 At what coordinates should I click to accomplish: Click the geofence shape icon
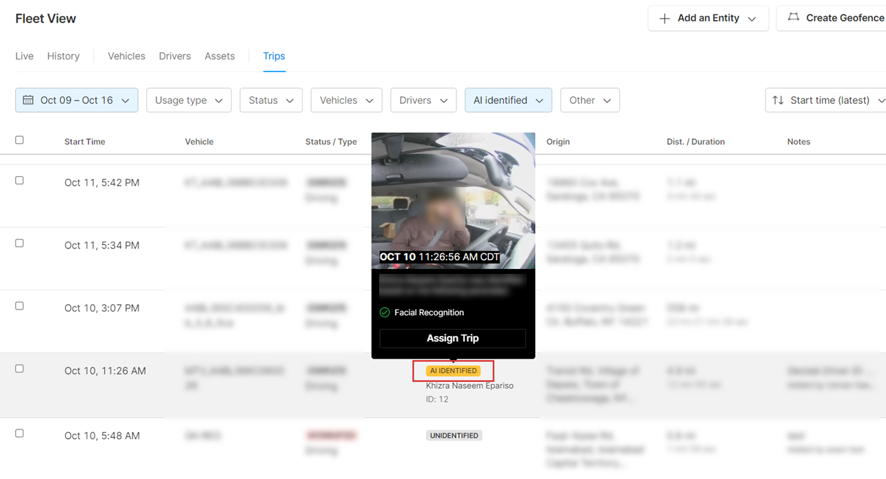(794, 17)
